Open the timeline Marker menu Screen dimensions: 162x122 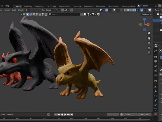click(10, 115)
